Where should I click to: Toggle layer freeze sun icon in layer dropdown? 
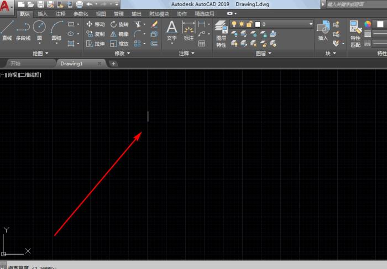(x=242, y=24)
